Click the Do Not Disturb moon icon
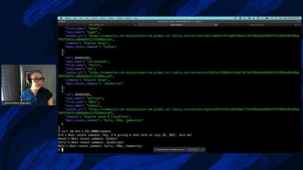The width and height of the screenshot is (303, 170). [x=254, y=18]
